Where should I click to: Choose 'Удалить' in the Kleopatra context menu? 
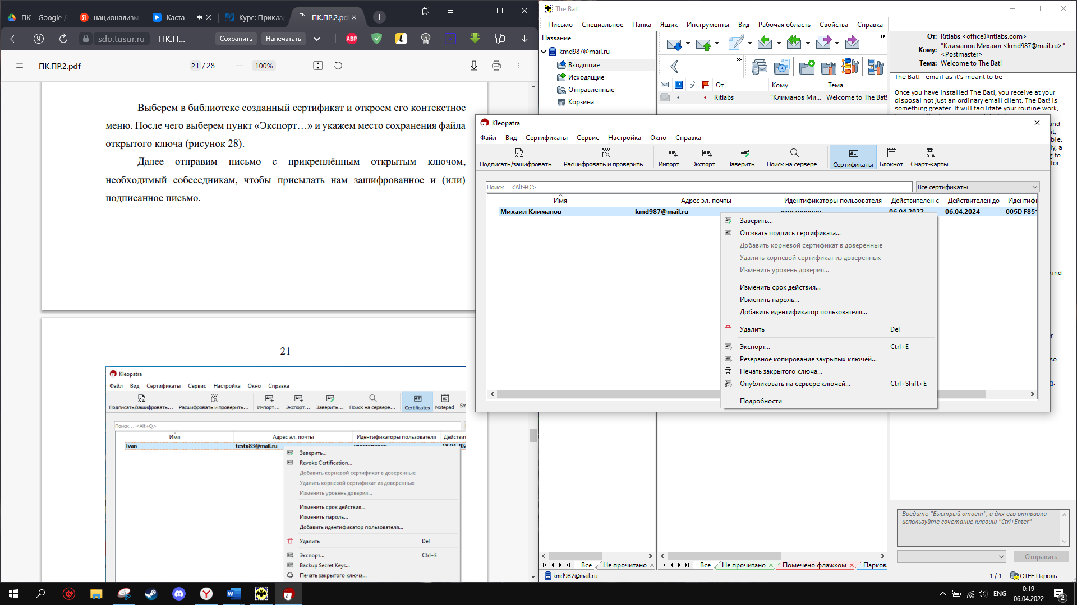[829, 329]
